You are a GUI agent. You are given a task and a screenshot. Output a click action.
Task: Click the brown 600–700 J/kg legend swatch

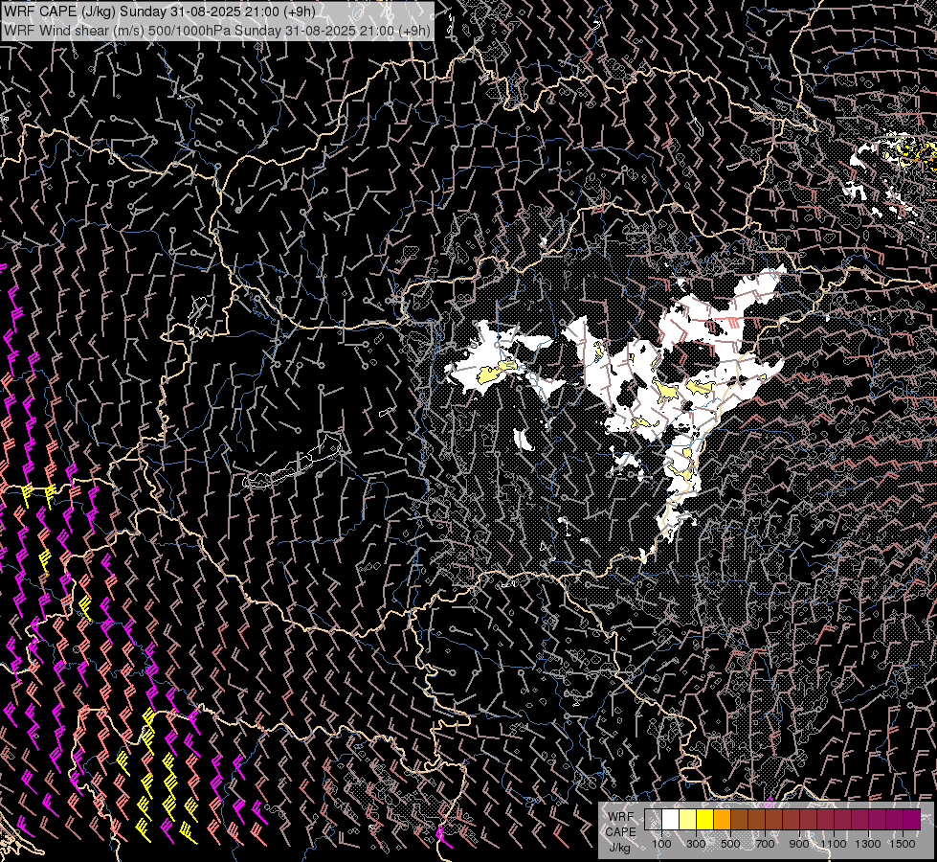[757, 819]
